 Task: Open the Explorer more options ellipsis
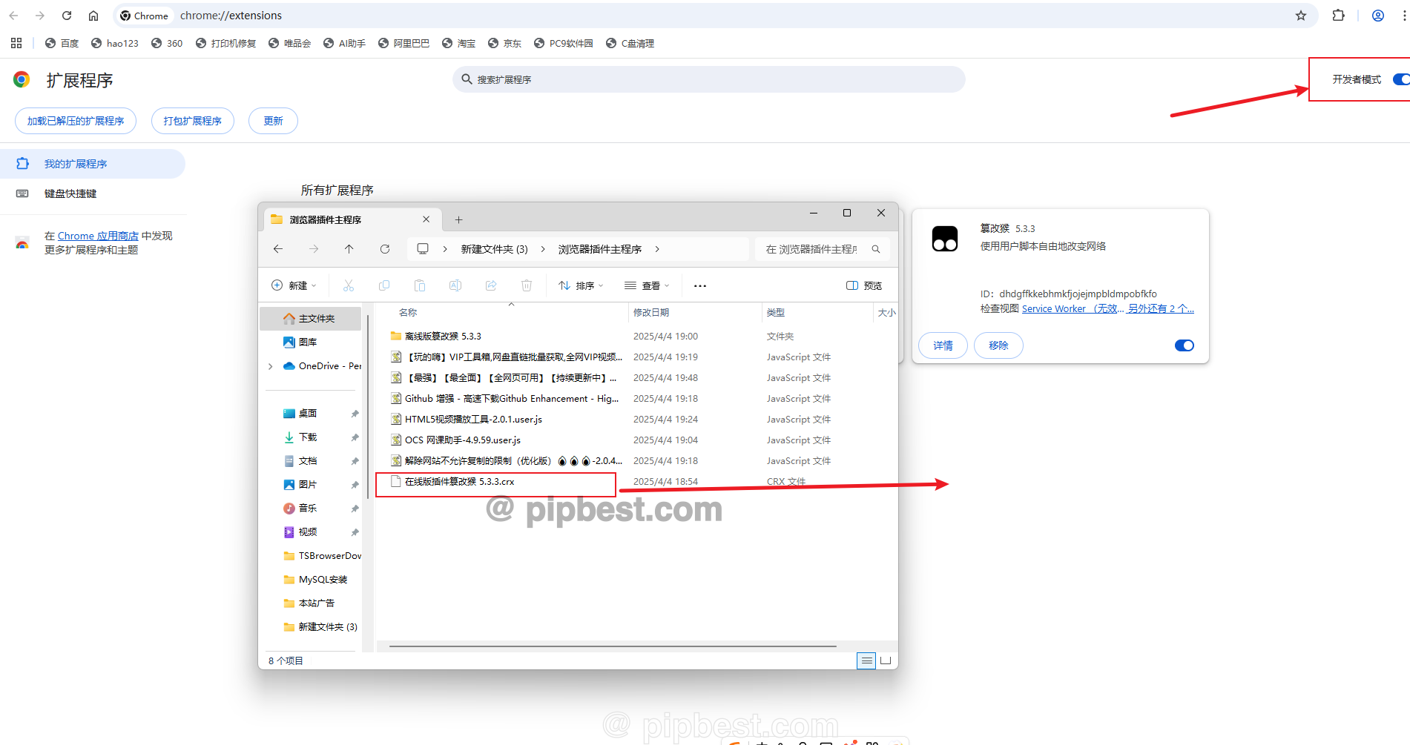(700, 285)
